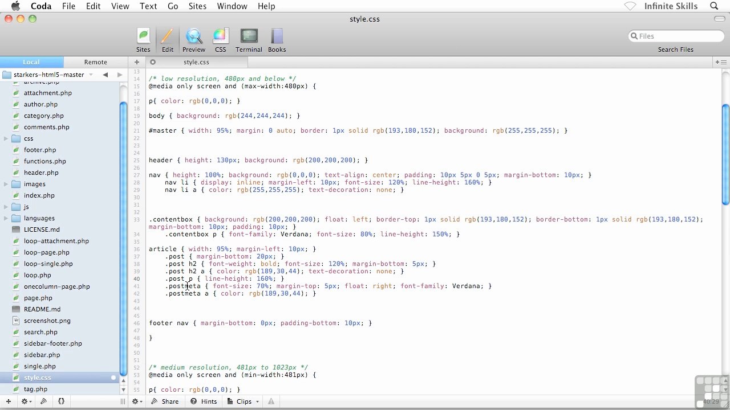730x410 pixels.
Task: Open the starkers-html5-master path dropdown
Action: tap(48, 75)
